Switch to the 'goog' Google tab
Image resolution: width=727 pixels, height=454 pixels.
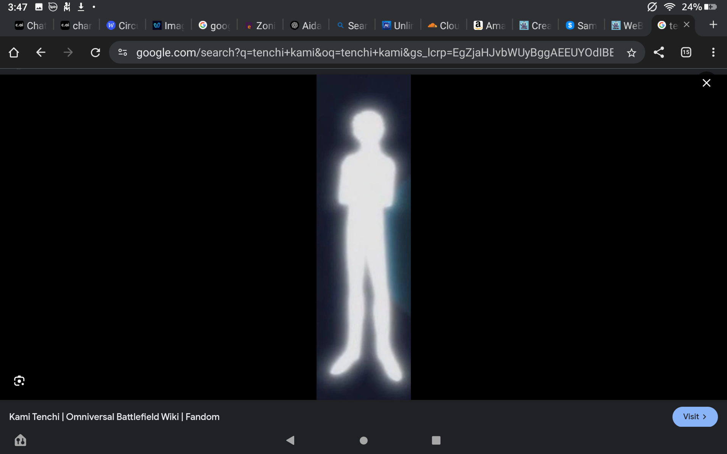[x=214, y=25]
